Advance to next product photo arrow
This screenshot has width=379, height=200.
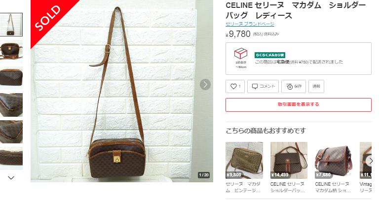[205, 84]
